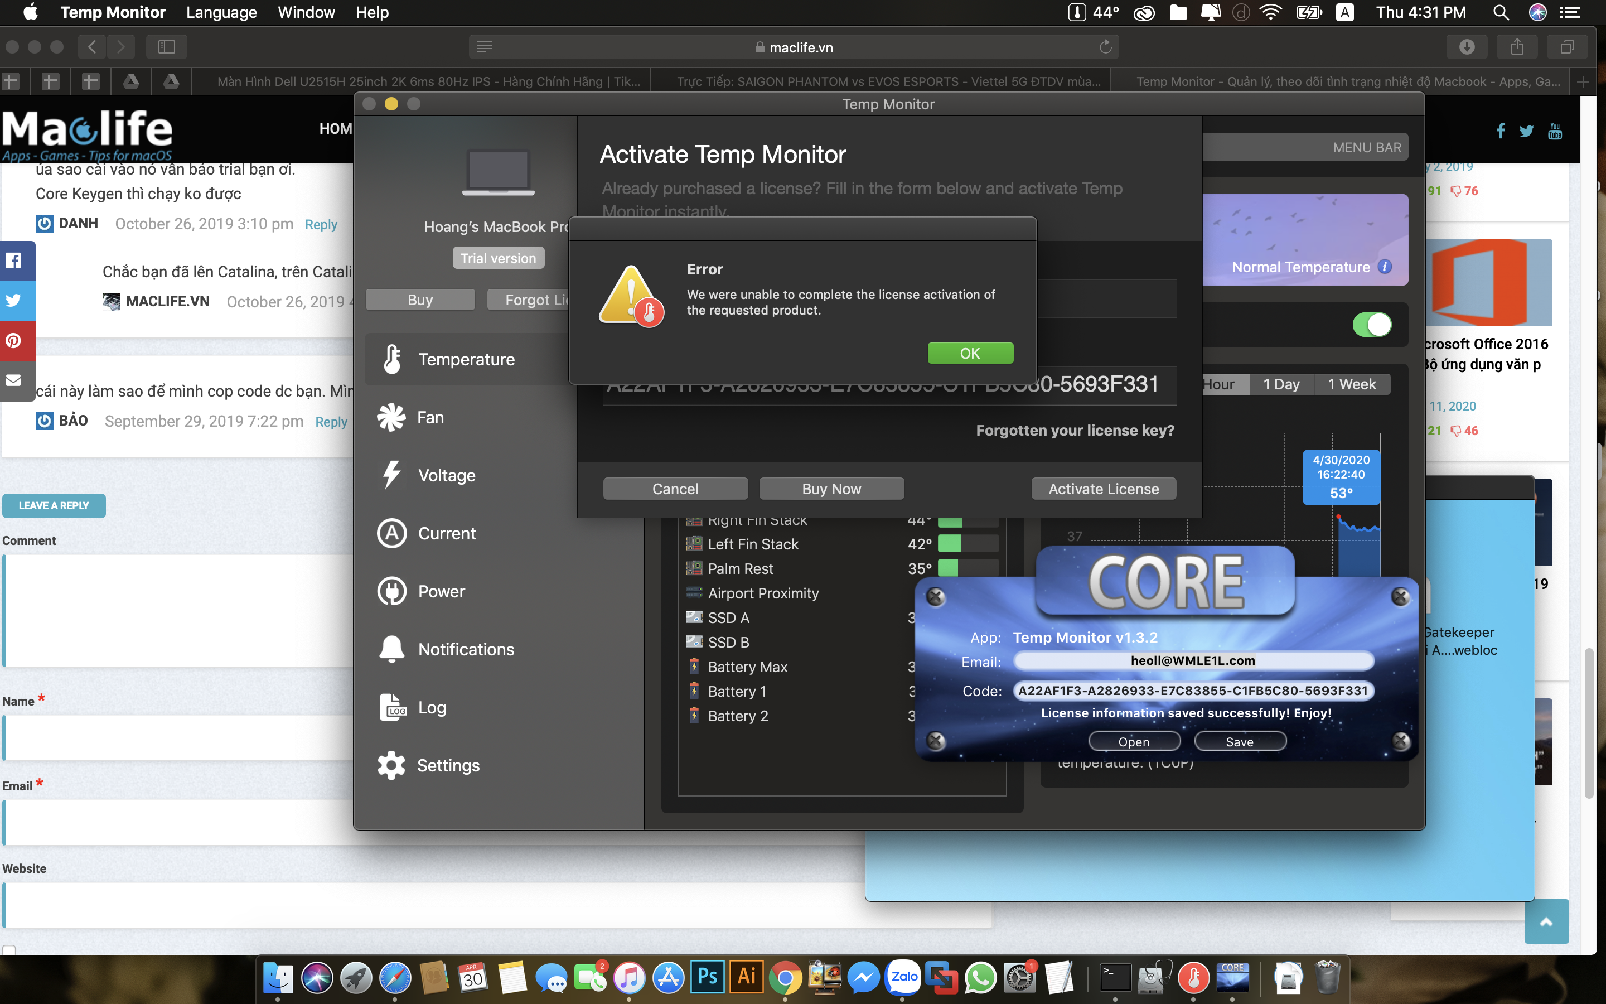Click the battery status icon
Viewport: 1606px width, 1004px height.
1309,12
